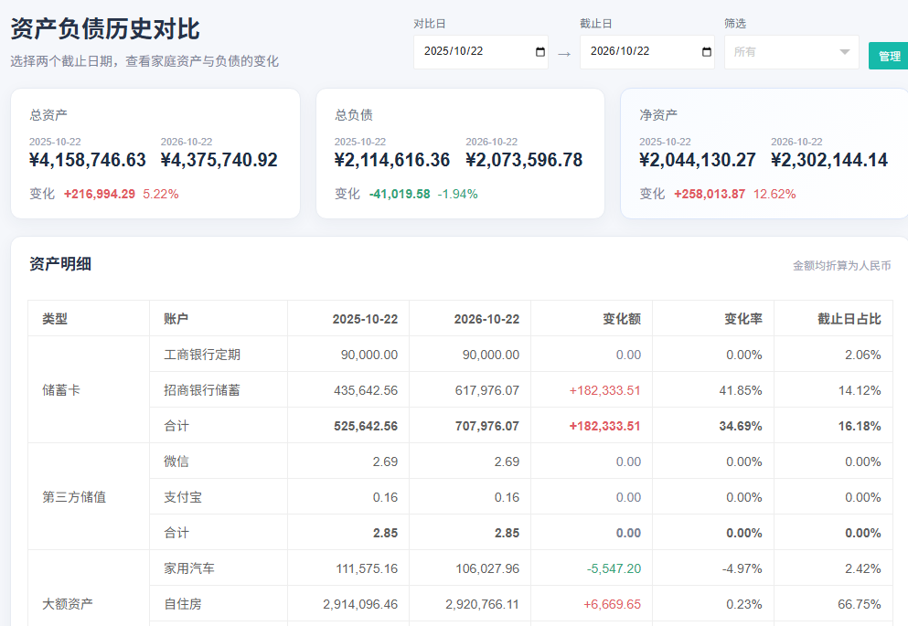Viewport: 908px width, 626px height.
Task: Select the 招商银行储蓄 account row
Action: point(520,390)
